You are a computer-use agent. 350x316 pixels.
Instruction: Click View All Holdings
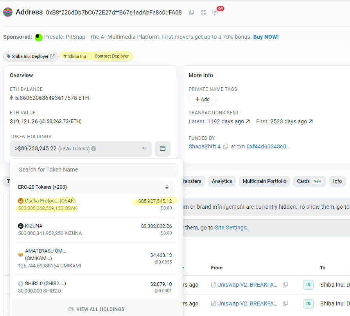pos(96,309)
